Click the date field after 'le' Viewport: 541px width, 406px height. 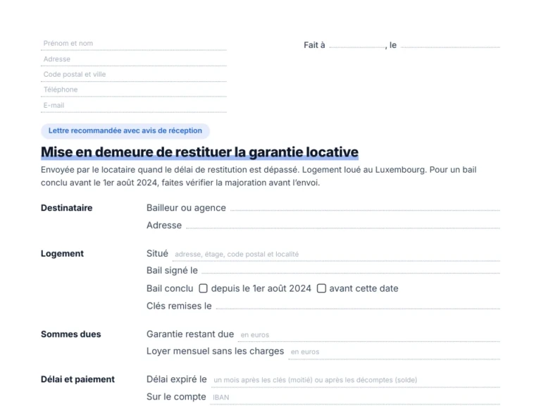450,44
